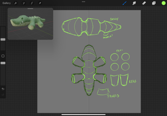
Task: Tap the three-dot menu at top center
Action: (x=83, y=2)
